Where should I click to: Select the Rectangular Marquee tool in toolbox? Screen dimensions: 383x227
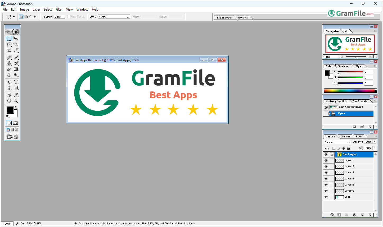point(9,39)
